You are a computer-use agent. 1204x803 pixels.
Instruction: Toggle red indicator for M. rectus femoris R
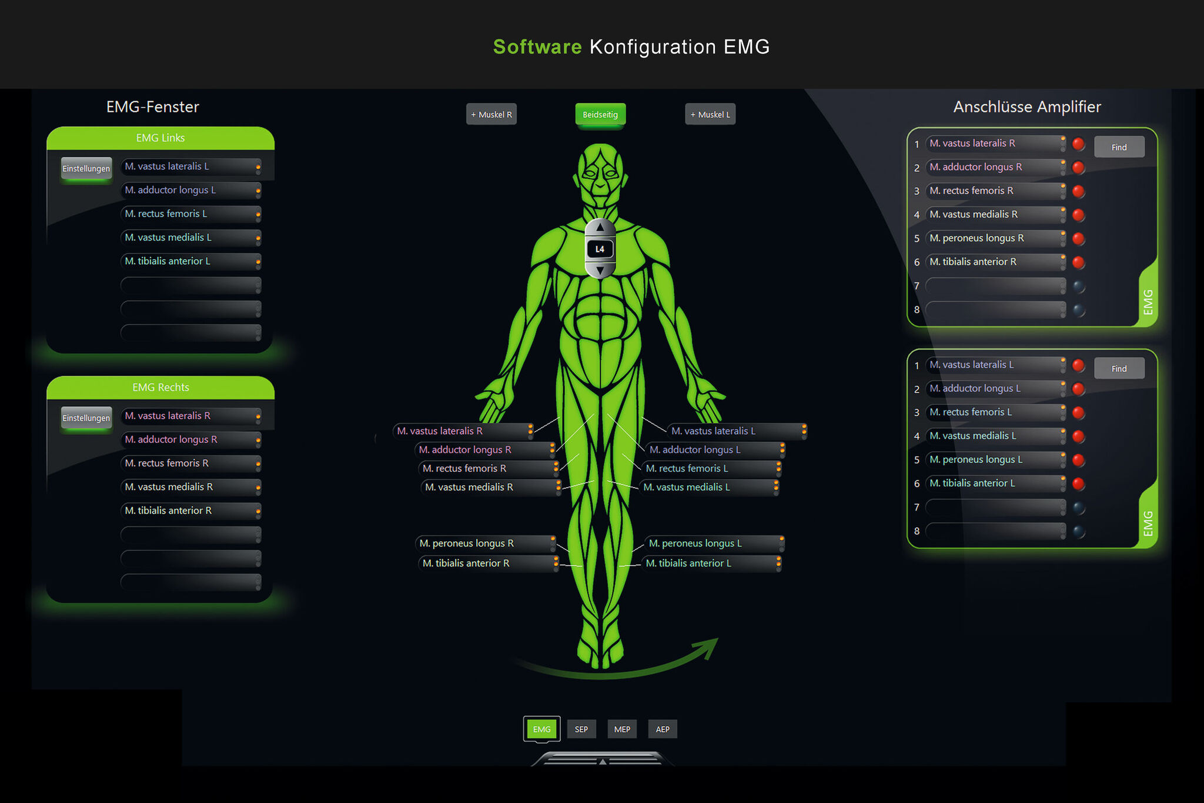pyautogui.click(x=1078, y=191)
